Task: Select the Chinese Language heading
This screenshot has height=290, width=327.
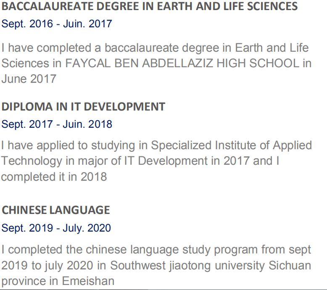Action: [x=56, y=210]
